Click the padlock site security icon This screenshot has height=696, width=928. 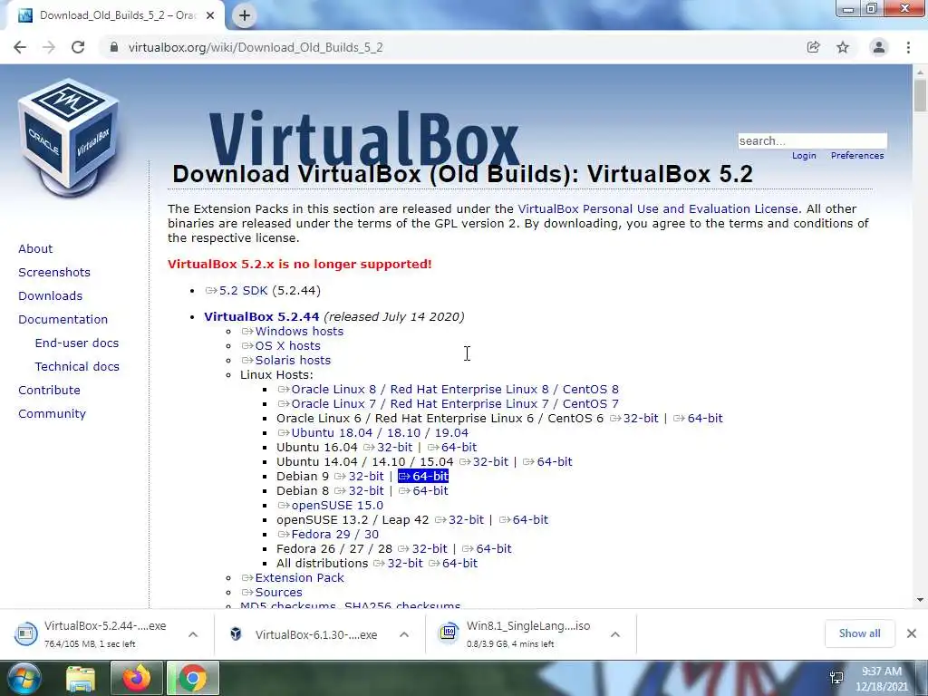114,47
